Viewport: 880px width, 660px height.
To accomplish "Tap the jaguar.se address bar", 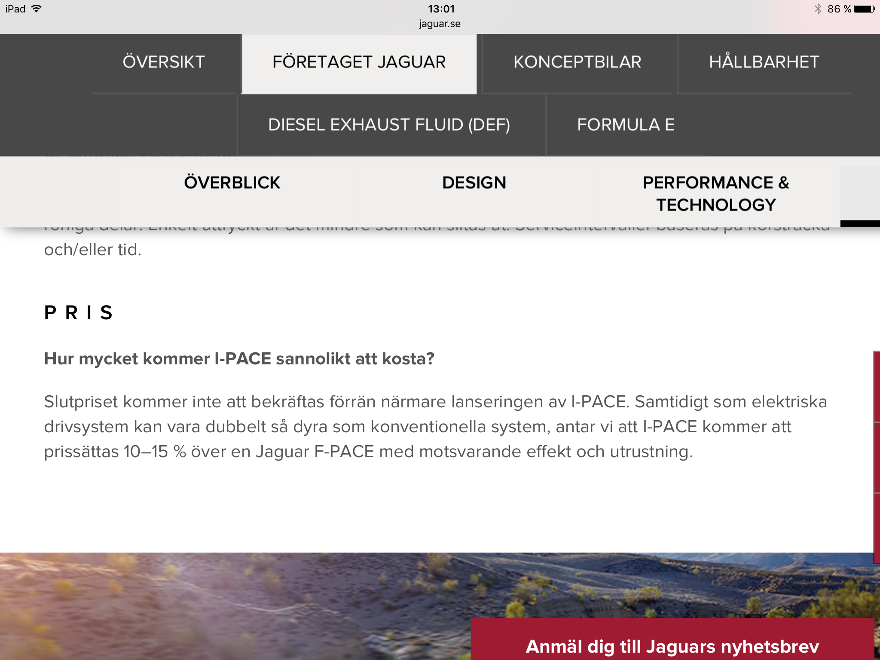I will 440,24.
